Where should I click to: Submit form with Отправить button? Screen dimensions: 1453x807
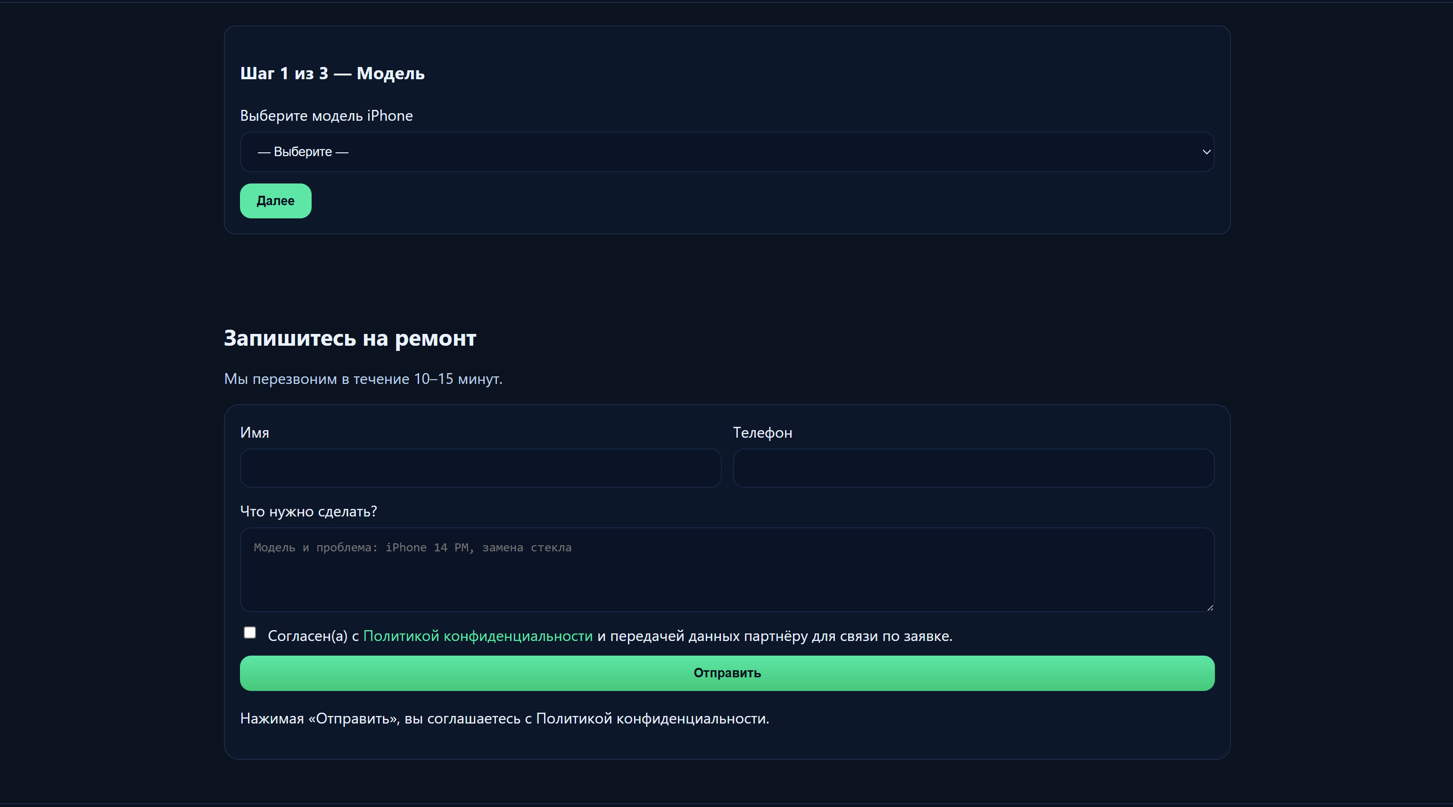(x=726, y=673)
